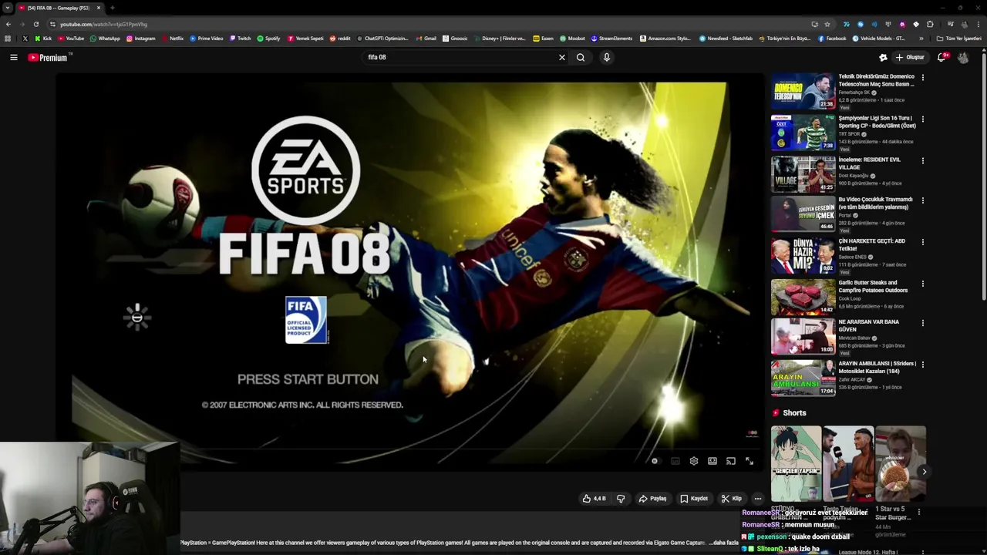Open options menu for Domenico Tedesco video

922,77
